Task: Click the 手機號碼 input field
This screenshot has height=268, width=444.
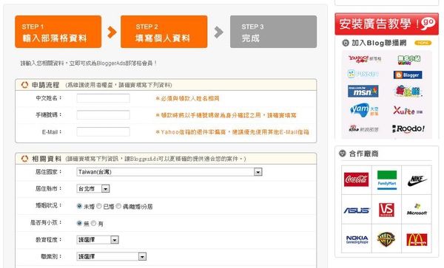Action: 104,115
